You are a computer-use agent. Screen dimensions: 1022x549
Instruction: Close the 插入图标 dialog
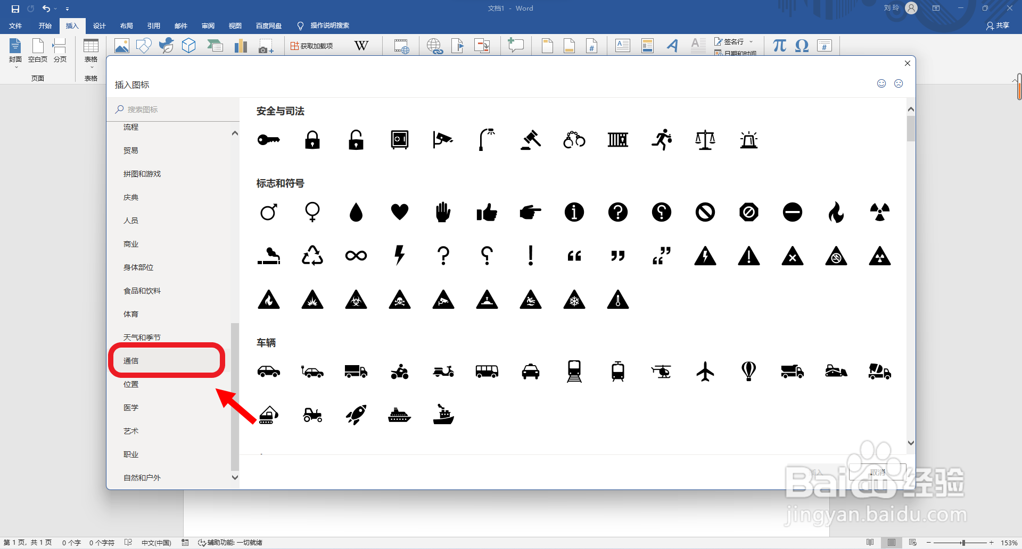pos(908,63)
